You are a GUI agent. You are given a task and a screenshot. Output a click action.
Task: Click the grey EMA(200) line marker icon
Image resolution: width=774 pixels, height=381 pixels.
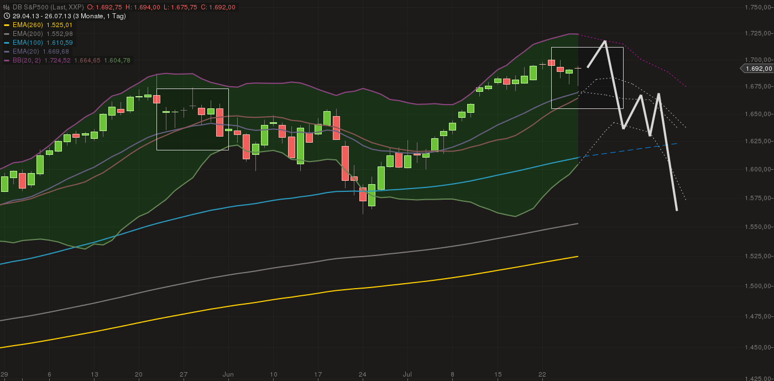coord(7,34)
